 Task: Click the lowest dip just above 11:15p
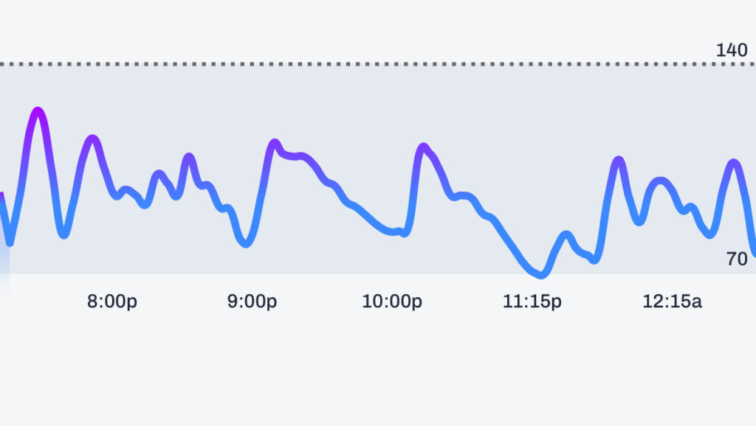coord(540,275)
